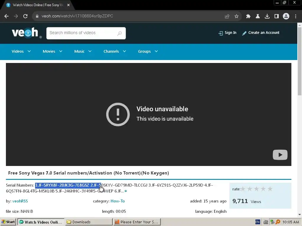Open the Channels nav item
Viewport: 302px width, 226px height.
click(x=111, y=51)
